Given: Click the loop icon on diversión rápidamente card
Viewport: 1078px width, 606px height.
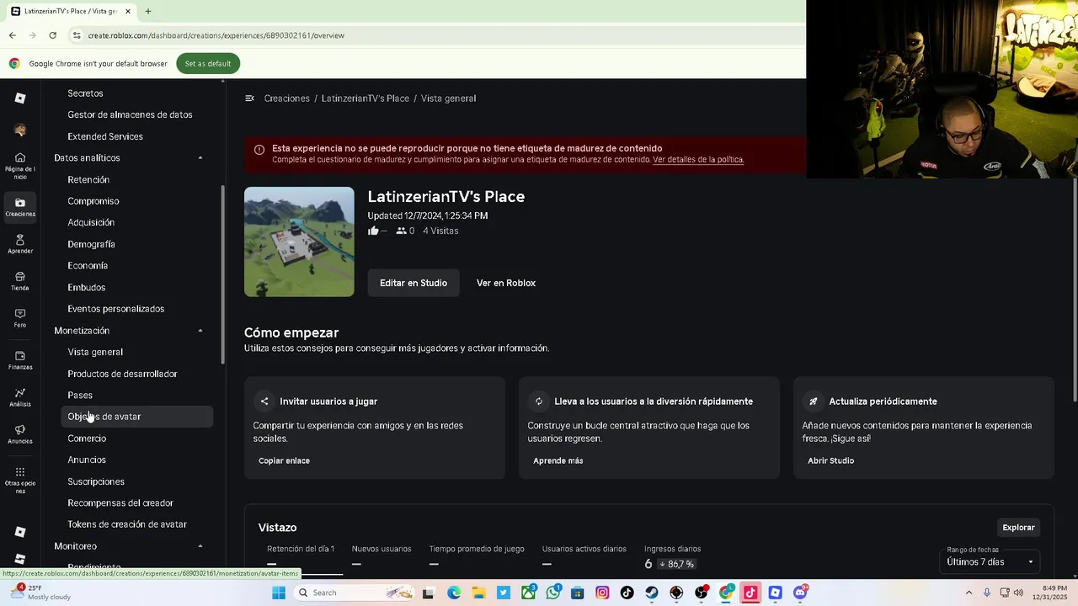Looking at the screenshot, I should [x=539, y=401].
